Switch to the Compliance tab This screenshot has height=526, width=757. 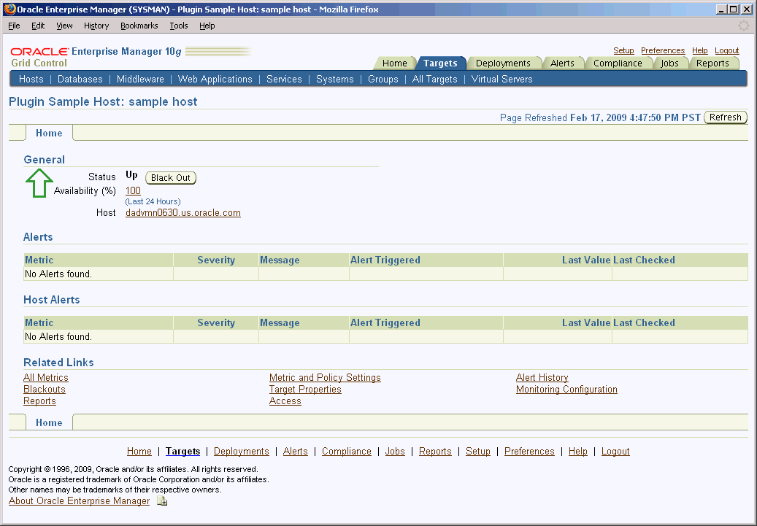point(618,63)
